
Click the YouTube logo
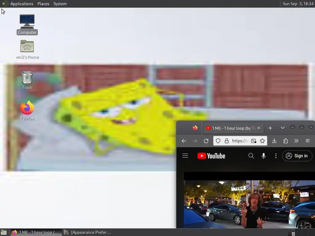click(x=211, y=156)
